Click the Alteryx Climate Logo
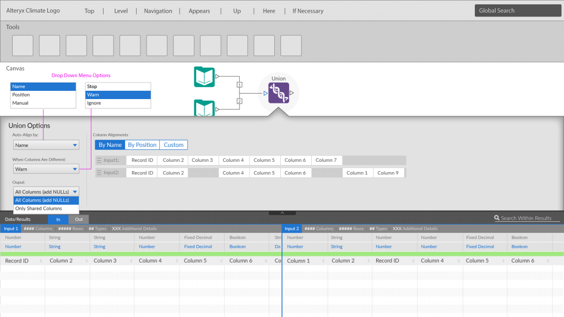The height and width of the screenshot is (317, 564). (33, 11)
